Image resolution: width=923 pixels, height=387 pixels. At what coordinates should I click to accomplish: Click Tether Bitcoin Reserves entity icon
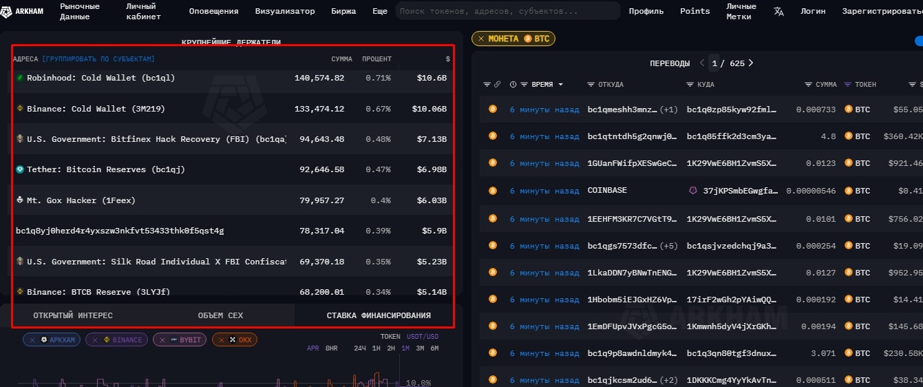[20, 169]
